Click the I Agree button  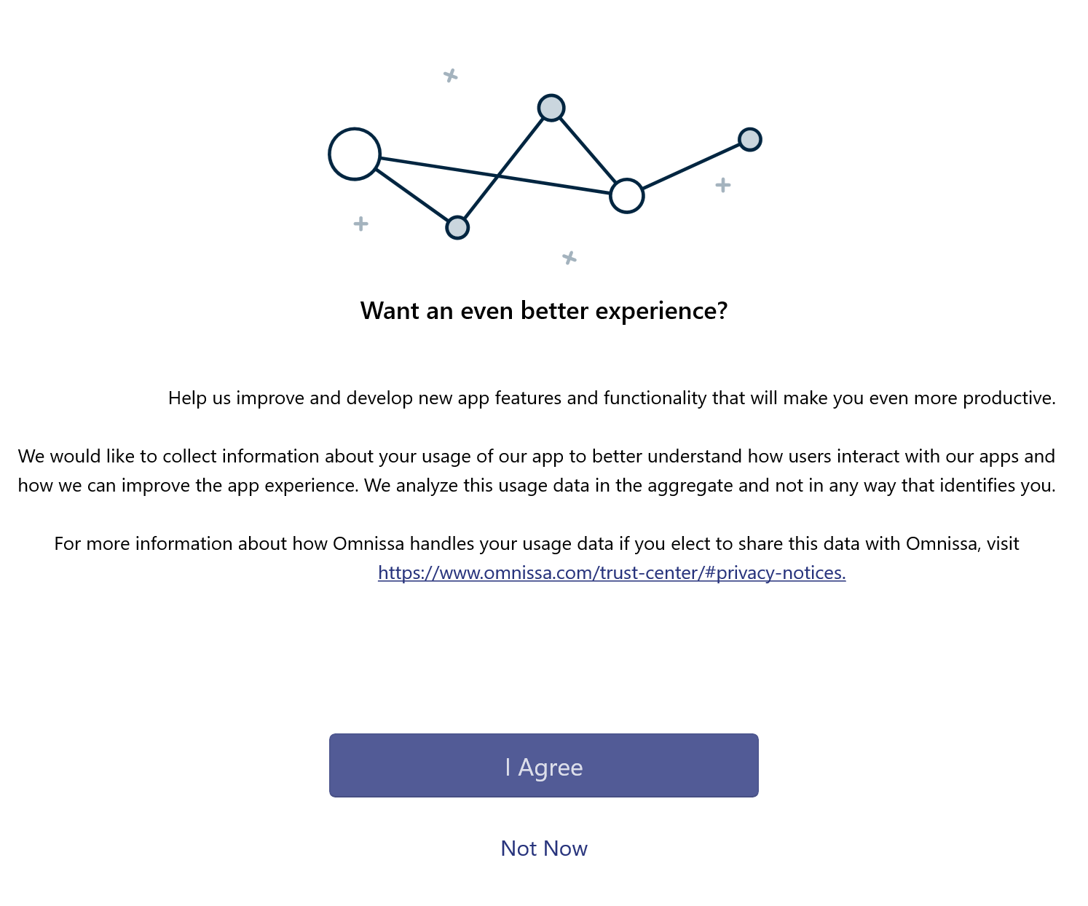543,765
